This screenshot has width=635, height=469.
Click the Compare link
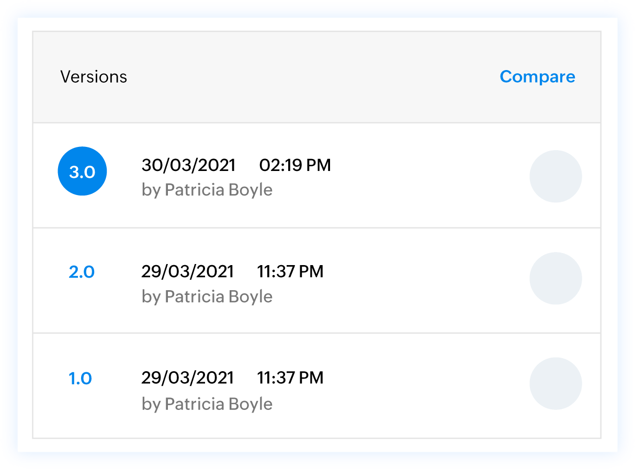pos(537,76)
